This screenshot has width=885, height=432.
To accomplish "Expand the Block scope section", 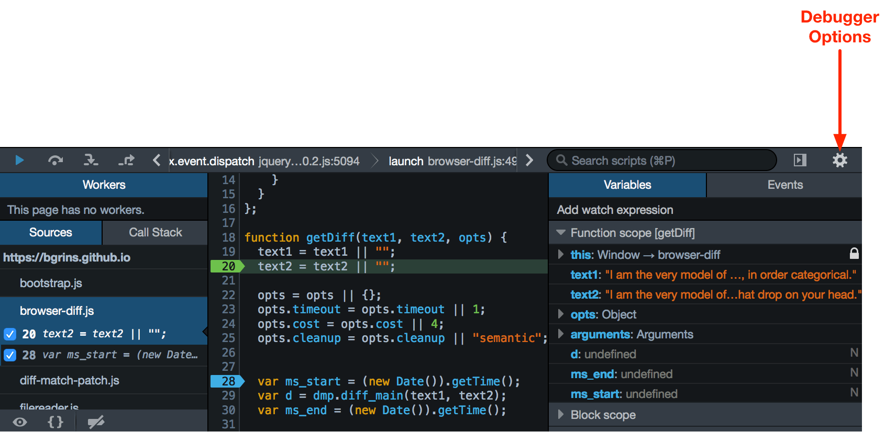I will pyautogui.click(x=561, y=415).
